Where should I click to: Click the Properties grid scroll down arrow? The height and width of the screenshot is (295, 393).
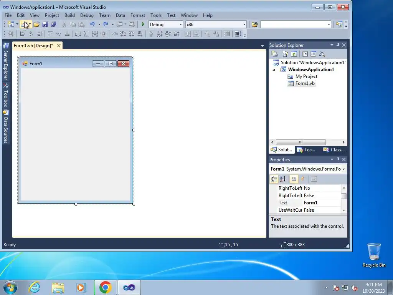pyautogui.click(x=344, y=210)
